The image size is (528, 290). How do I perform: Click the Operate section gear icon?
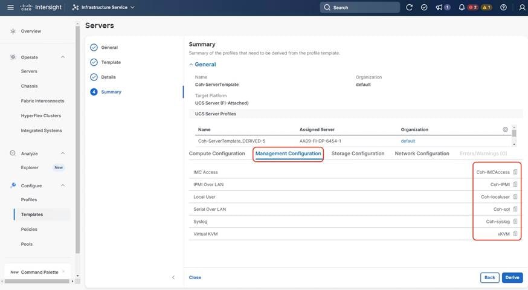pyautogui.click(x=13, y=57)
